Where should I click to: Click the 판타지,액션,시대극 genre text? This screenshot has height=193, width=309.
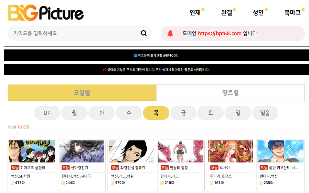point(76,176)
